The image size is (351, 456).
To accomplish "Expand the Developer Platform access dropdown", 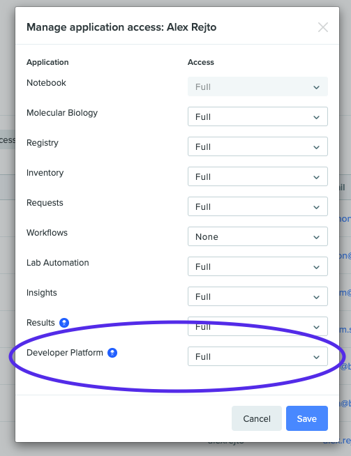I will [257, 356].
